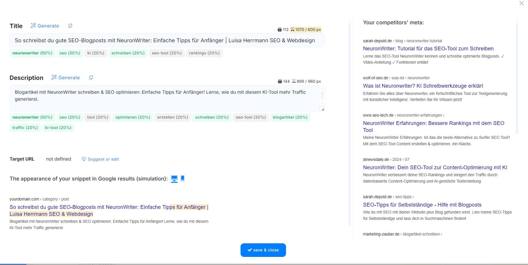This screenshot has height=265, width=528.
Task: Open competitor link NeuronWriter: Tutorial für das SEO-Tool
Action: coord(428,49)
